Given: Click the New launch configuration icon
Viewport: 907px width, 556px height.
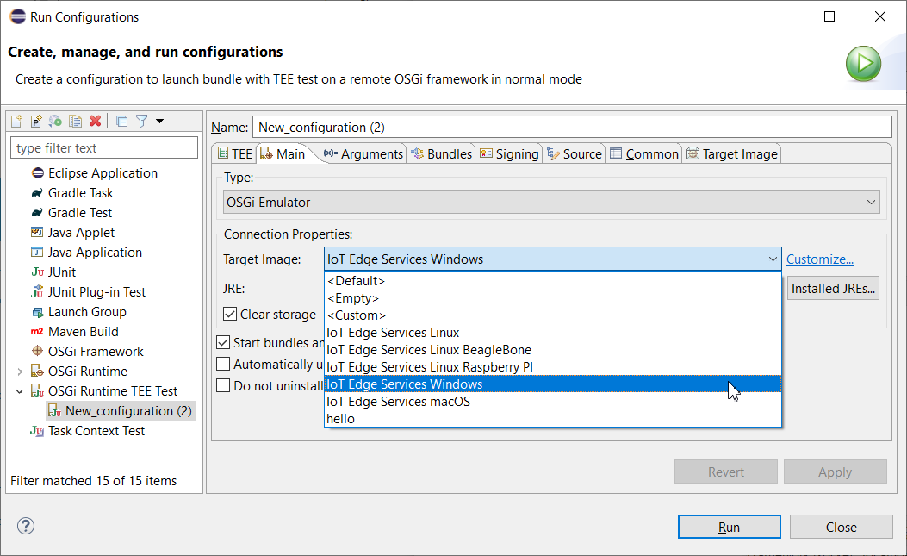Looking at the screenshot, I should point(17,122).
